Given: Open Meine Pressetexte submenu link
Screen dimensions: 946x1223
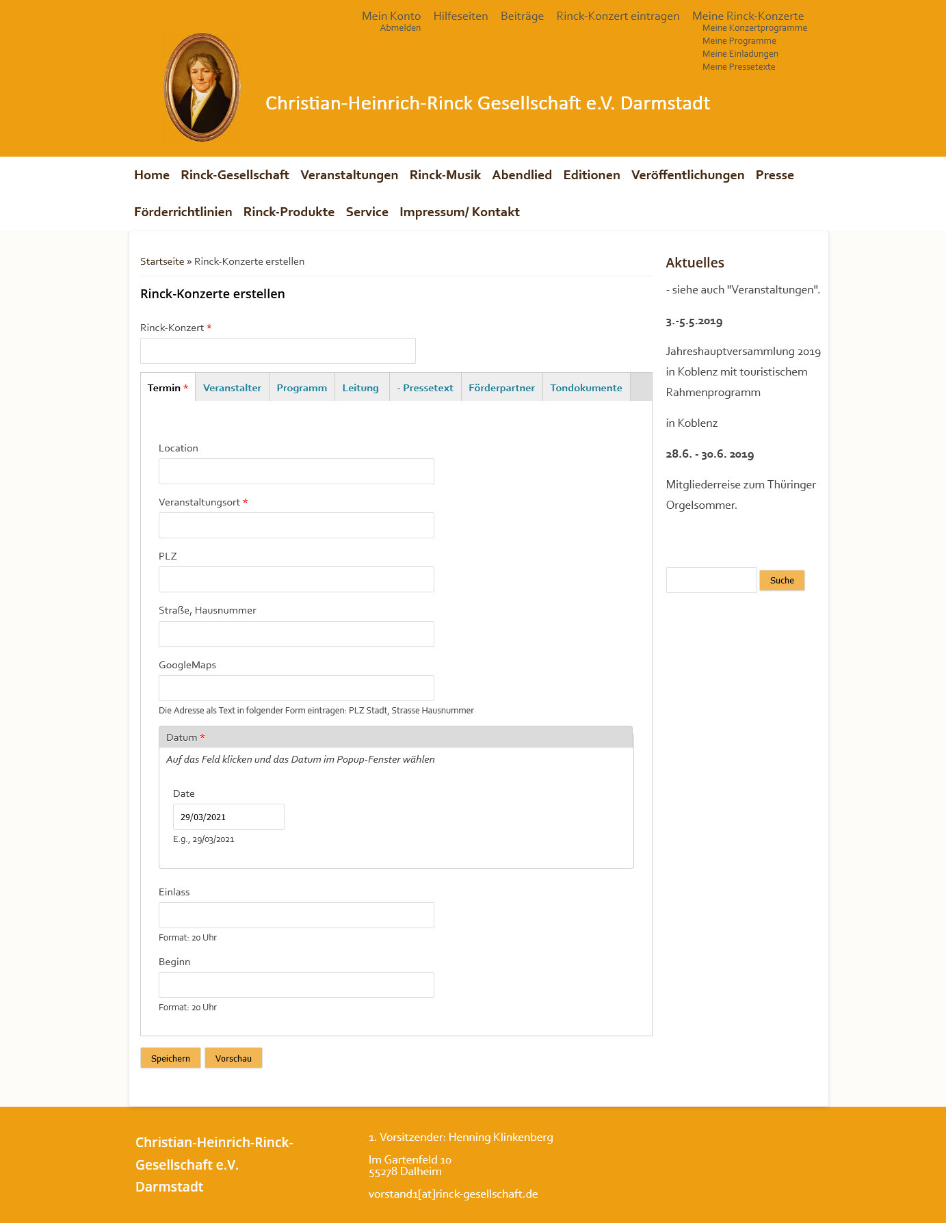Looking at the screenshot, I should (x=738, y=67).
